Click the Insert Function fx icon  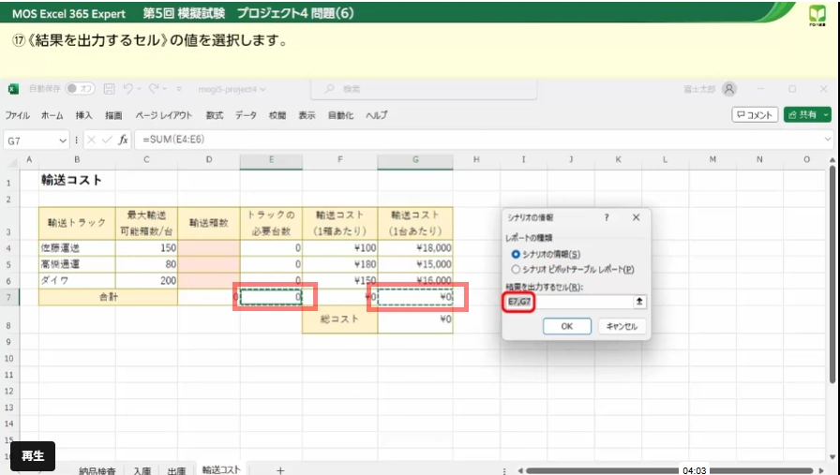(x=123, y=140)
